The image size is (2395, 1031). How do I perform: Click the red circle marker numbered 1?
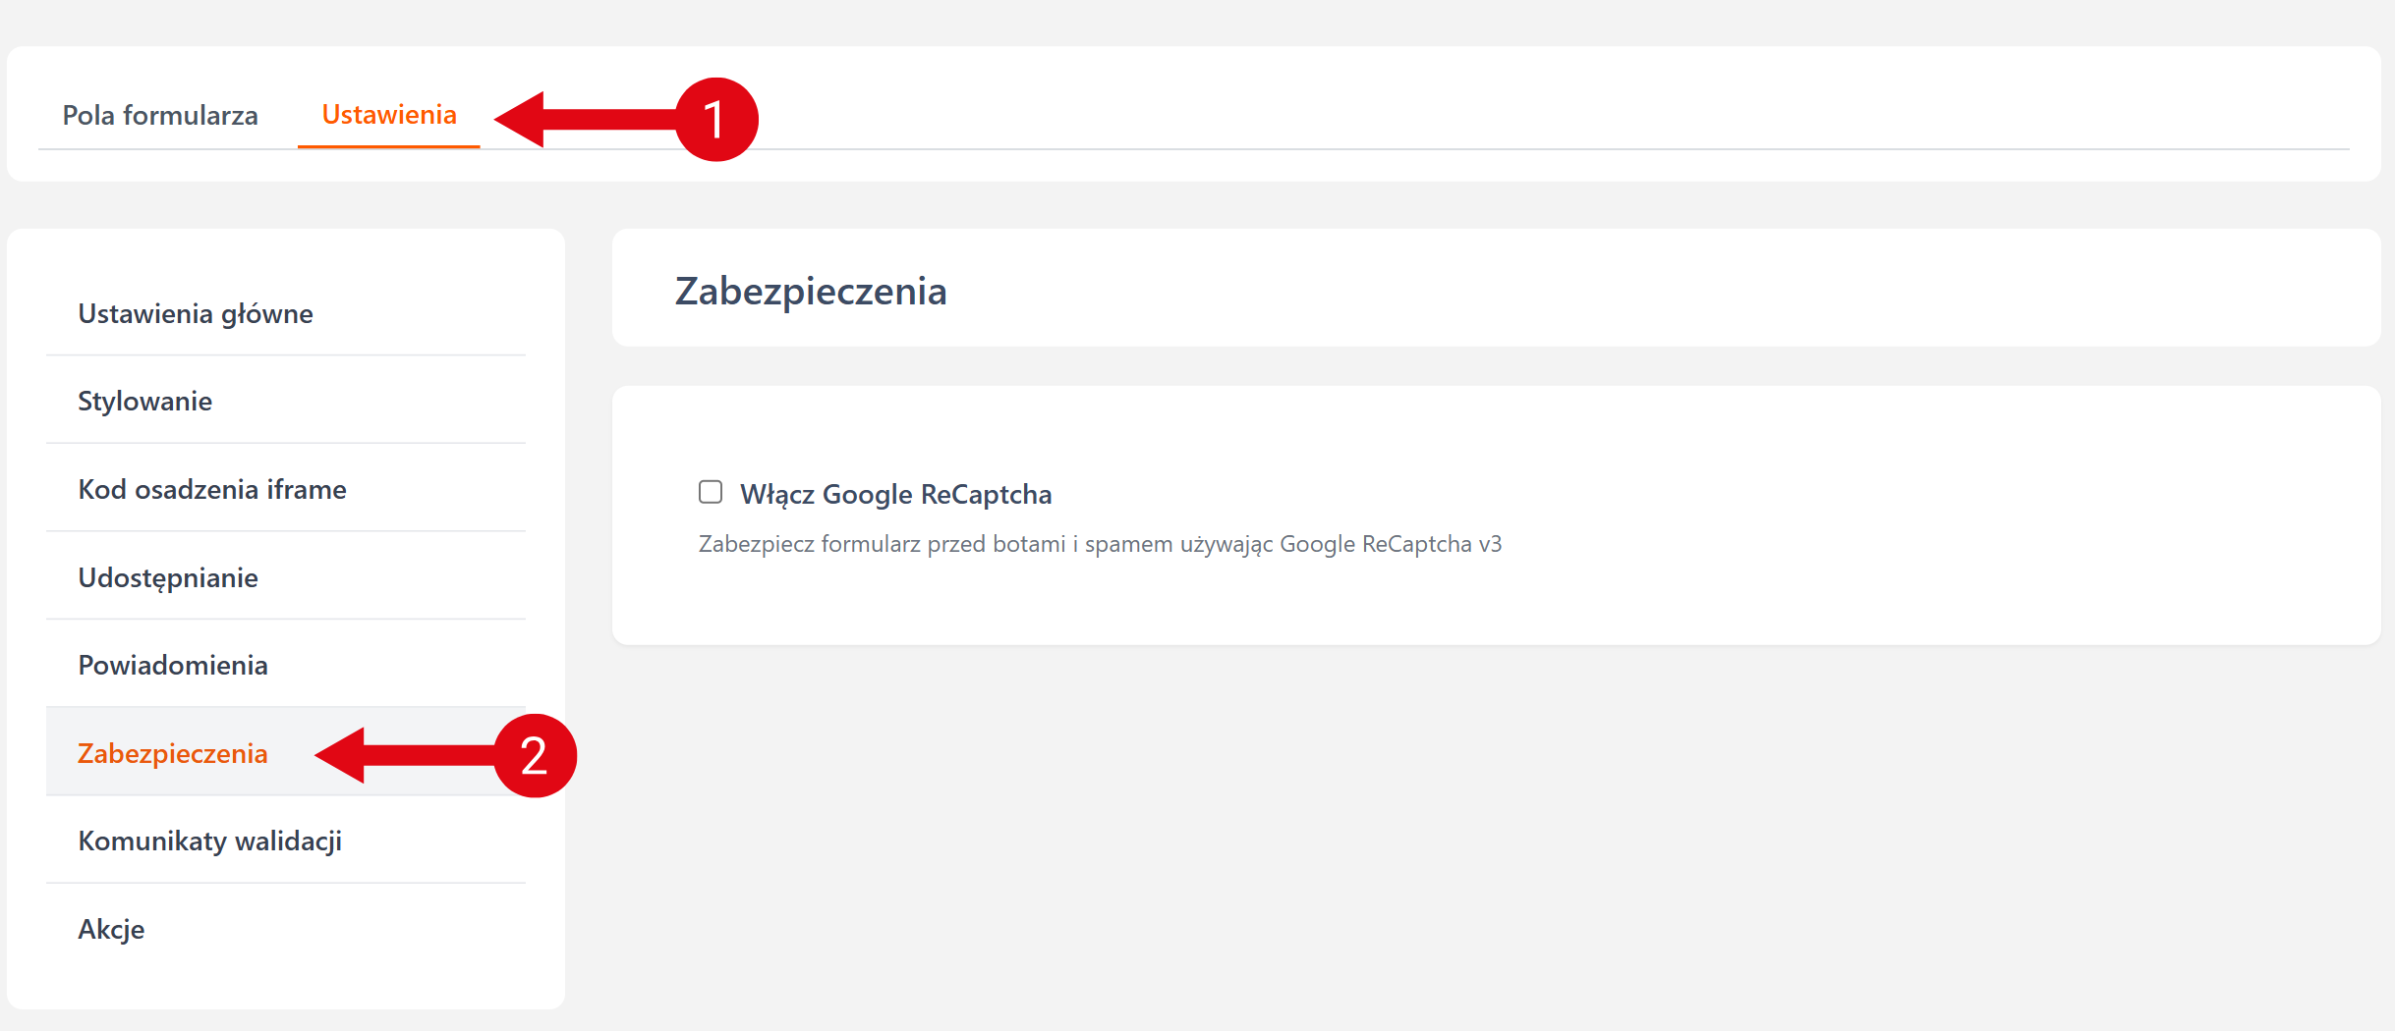pyautogui.click(x=716, y=120)
